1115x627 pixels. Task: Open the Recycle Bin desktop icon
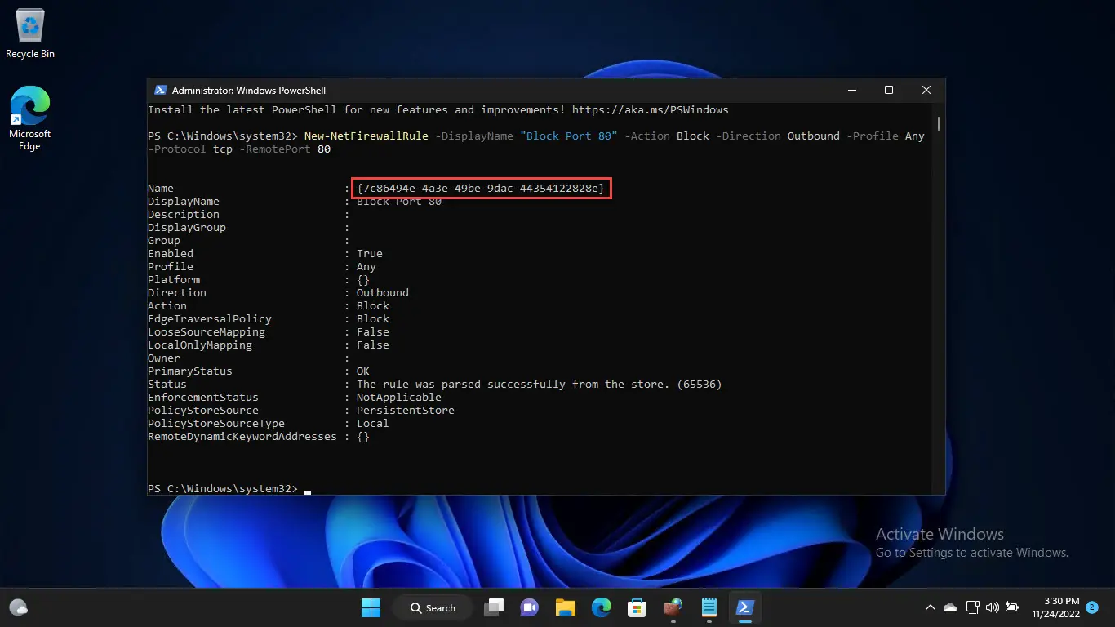[30, 33]
